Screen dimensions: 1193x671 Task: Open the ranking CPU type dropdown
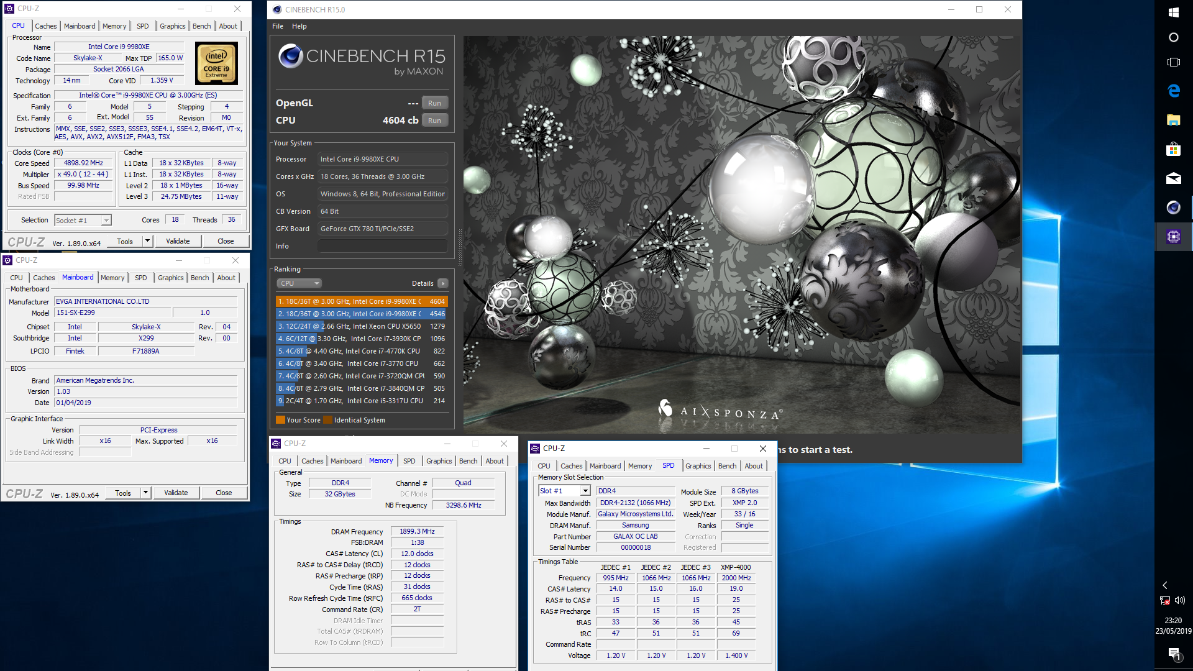[299, 283]
